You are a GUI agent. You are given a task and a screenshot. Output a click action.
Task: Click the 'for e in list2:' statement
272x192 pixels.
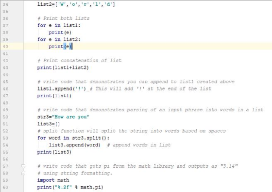[59, 39]
